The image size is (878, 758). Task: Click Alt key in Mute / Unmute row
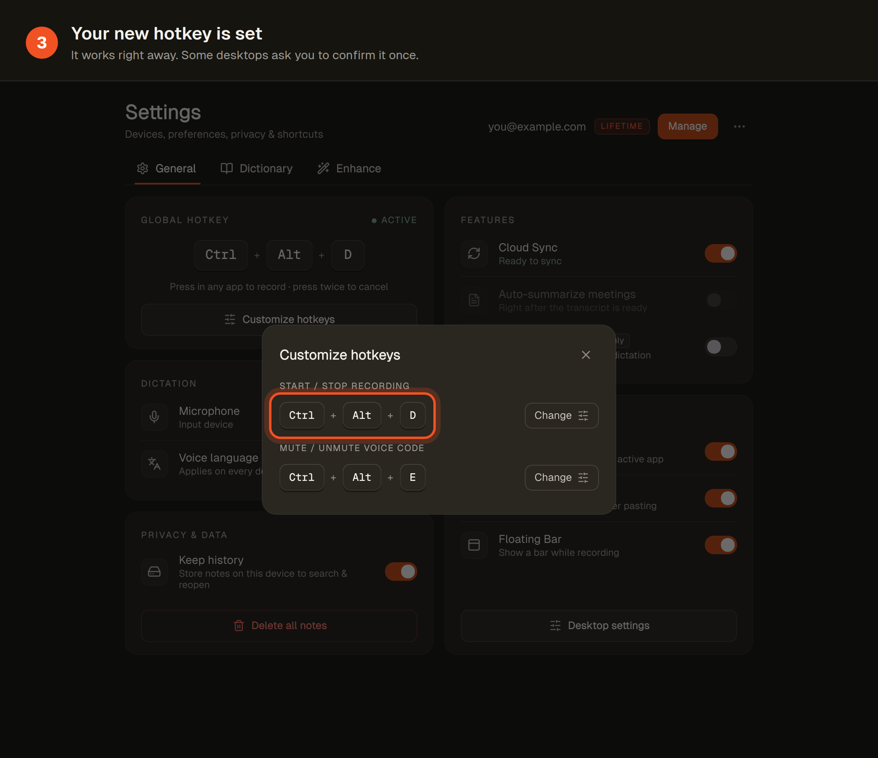point(362,478)
